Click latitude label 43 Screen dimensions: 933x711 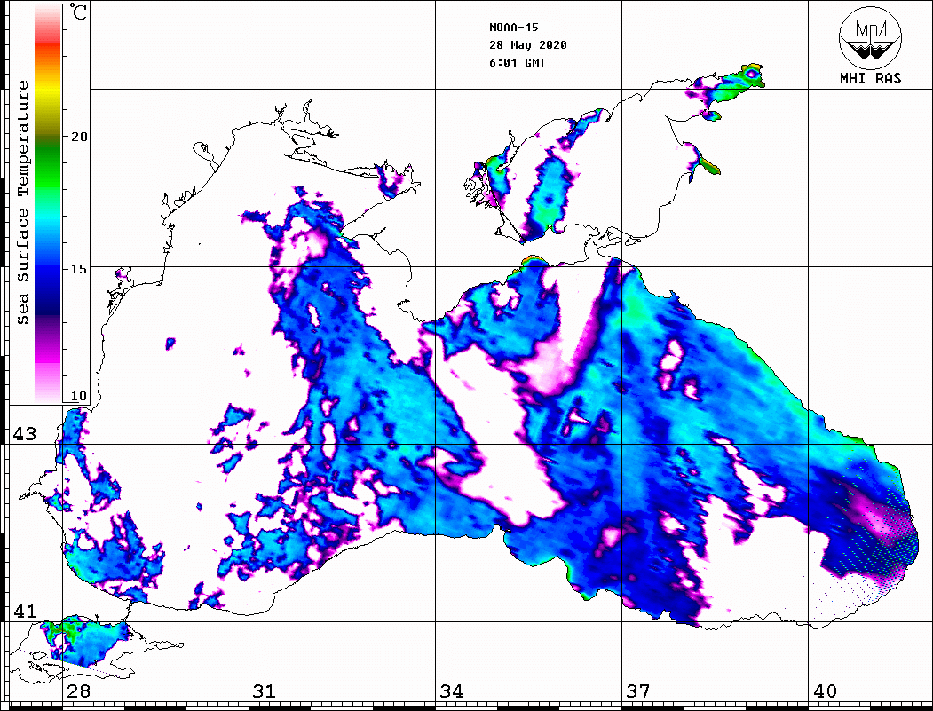click(24, 434)
